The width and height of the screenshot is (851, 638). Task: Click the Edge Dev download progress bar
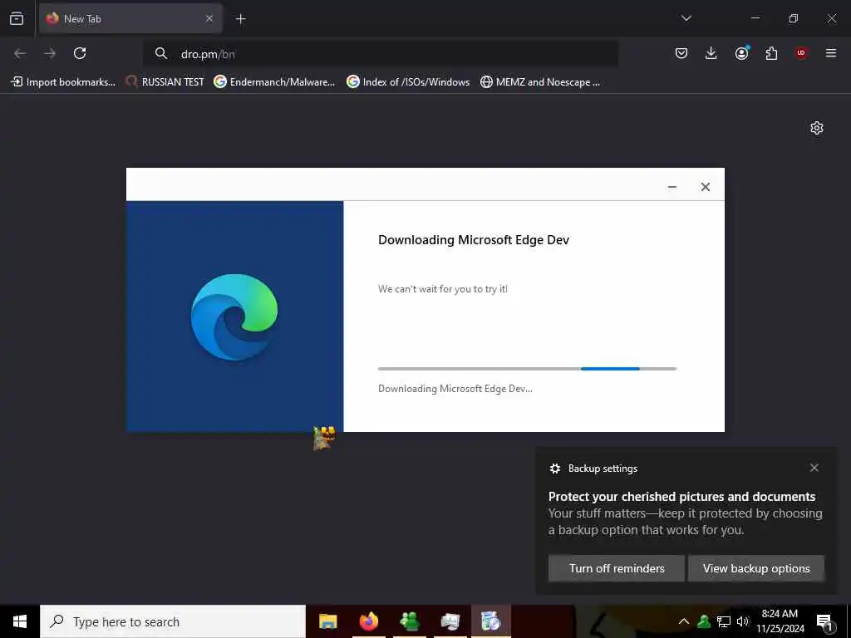point(527,369)
